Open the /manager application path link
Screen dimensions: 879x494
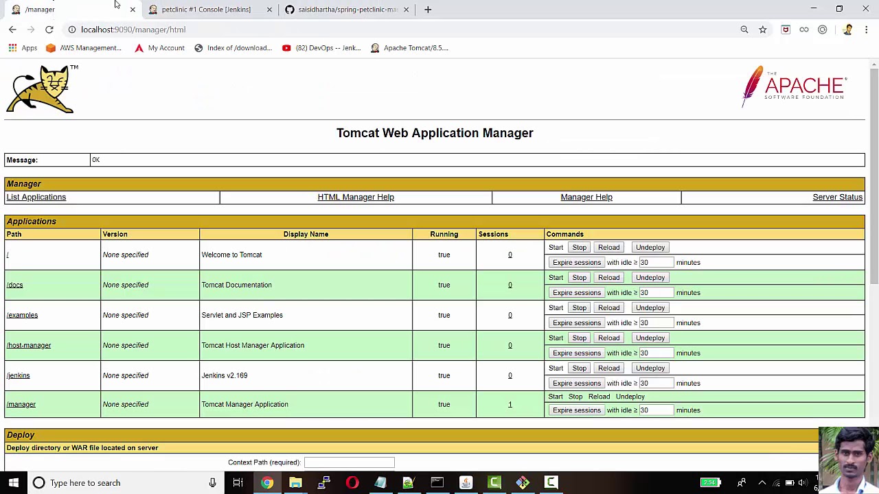tap(21, 404)
